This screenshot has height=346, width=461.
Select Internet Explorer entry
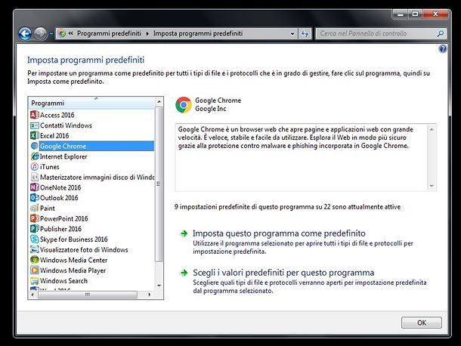[63, 156]
